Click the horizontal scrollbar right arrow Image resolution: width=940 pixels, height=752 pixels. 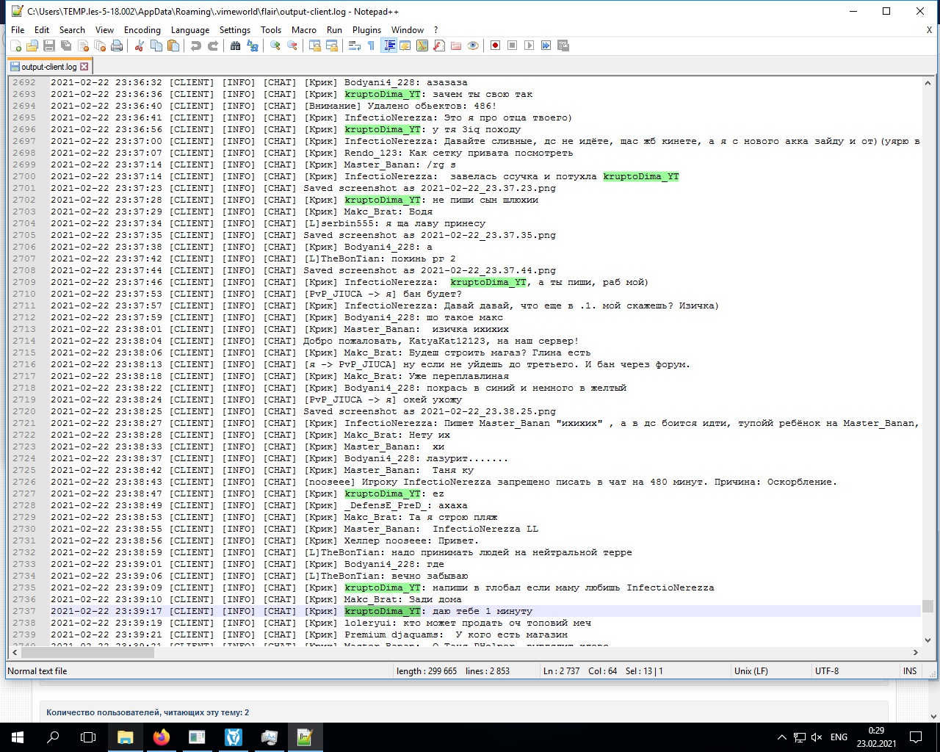click(916, 652)
